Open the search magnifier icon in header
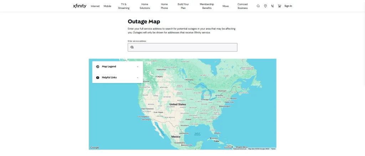Screen dimensions: 365x156 pos(258,6)
